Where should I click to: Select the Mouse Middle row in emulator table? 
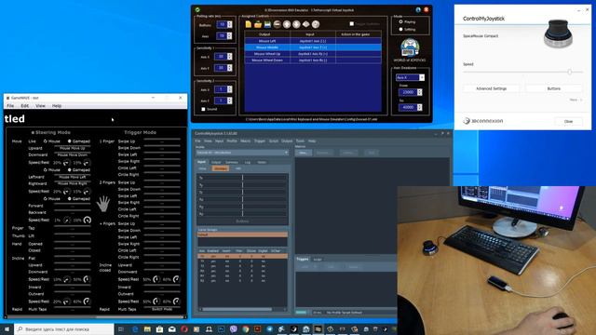click(x=313, y=47)
